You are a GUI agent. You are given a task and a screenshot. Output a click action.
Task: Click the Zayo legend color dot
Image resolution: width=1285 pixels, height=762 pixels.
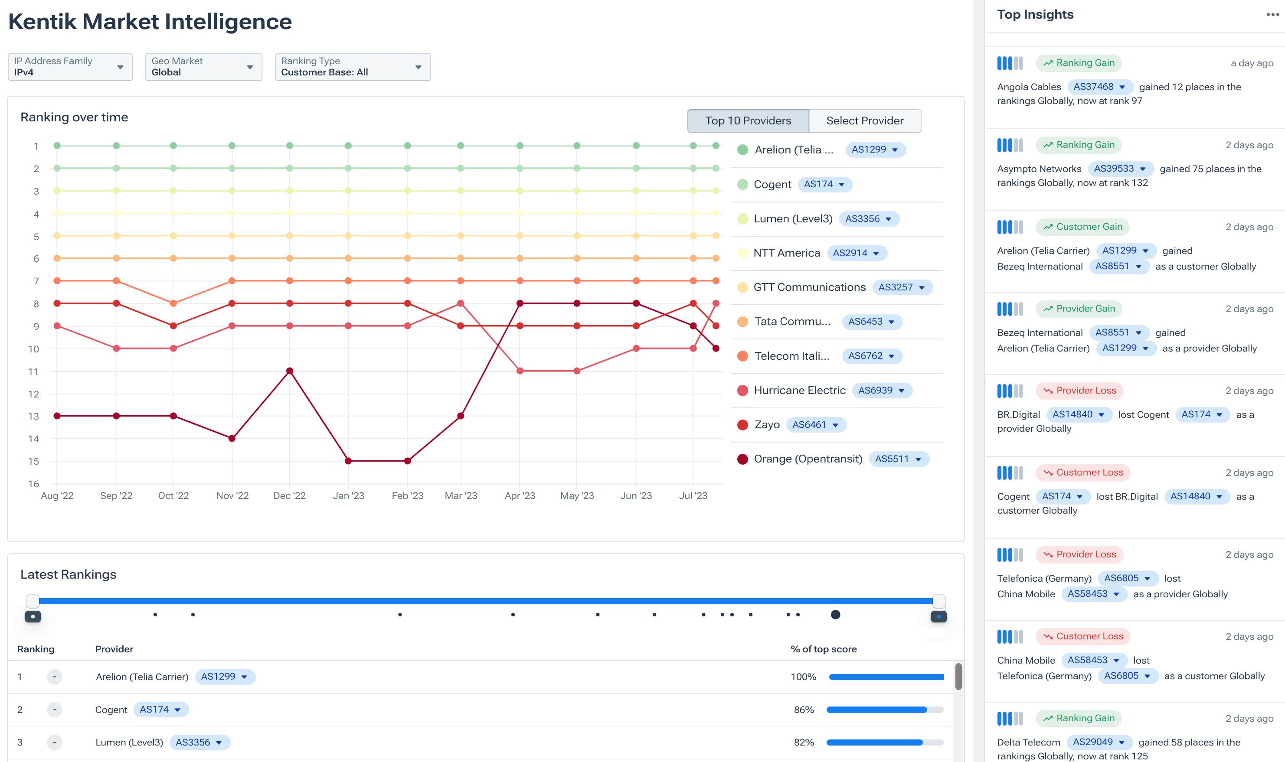(x=742, y=424)
